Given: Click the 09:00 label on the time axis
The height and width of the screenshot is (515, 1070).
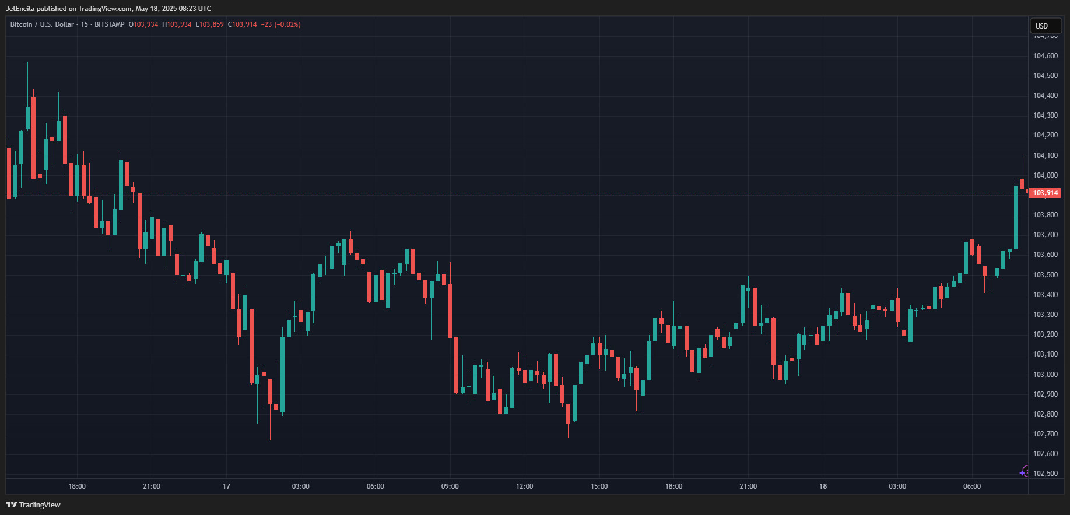Looking at the screenshot, I should point(450,486).
